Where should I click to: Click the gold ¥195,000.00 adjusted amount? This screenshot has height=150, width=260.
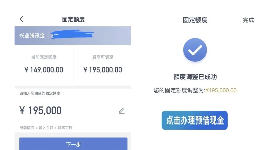(221, 90)
